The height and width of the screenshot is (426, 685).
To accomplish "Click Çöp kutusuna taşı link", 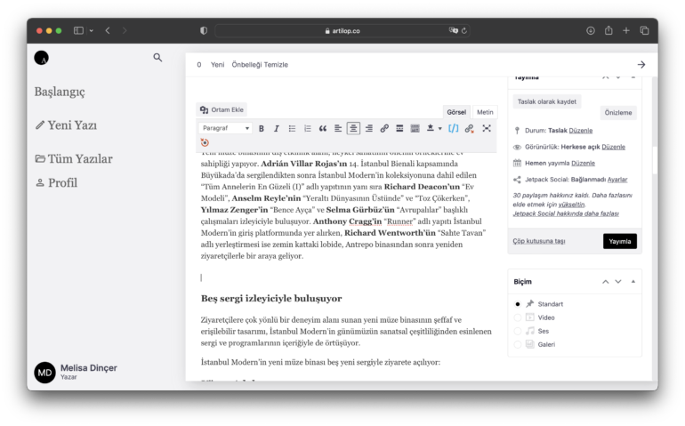I will pos(538,241).
